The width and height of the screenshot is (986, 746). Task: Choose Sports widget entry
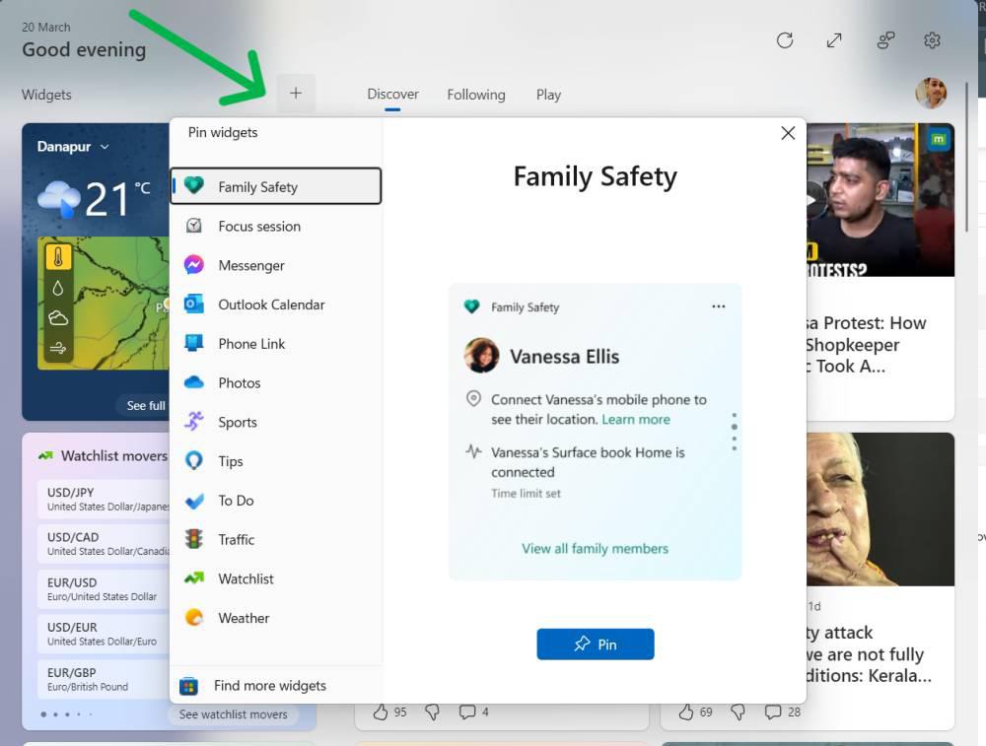(275, 422)
